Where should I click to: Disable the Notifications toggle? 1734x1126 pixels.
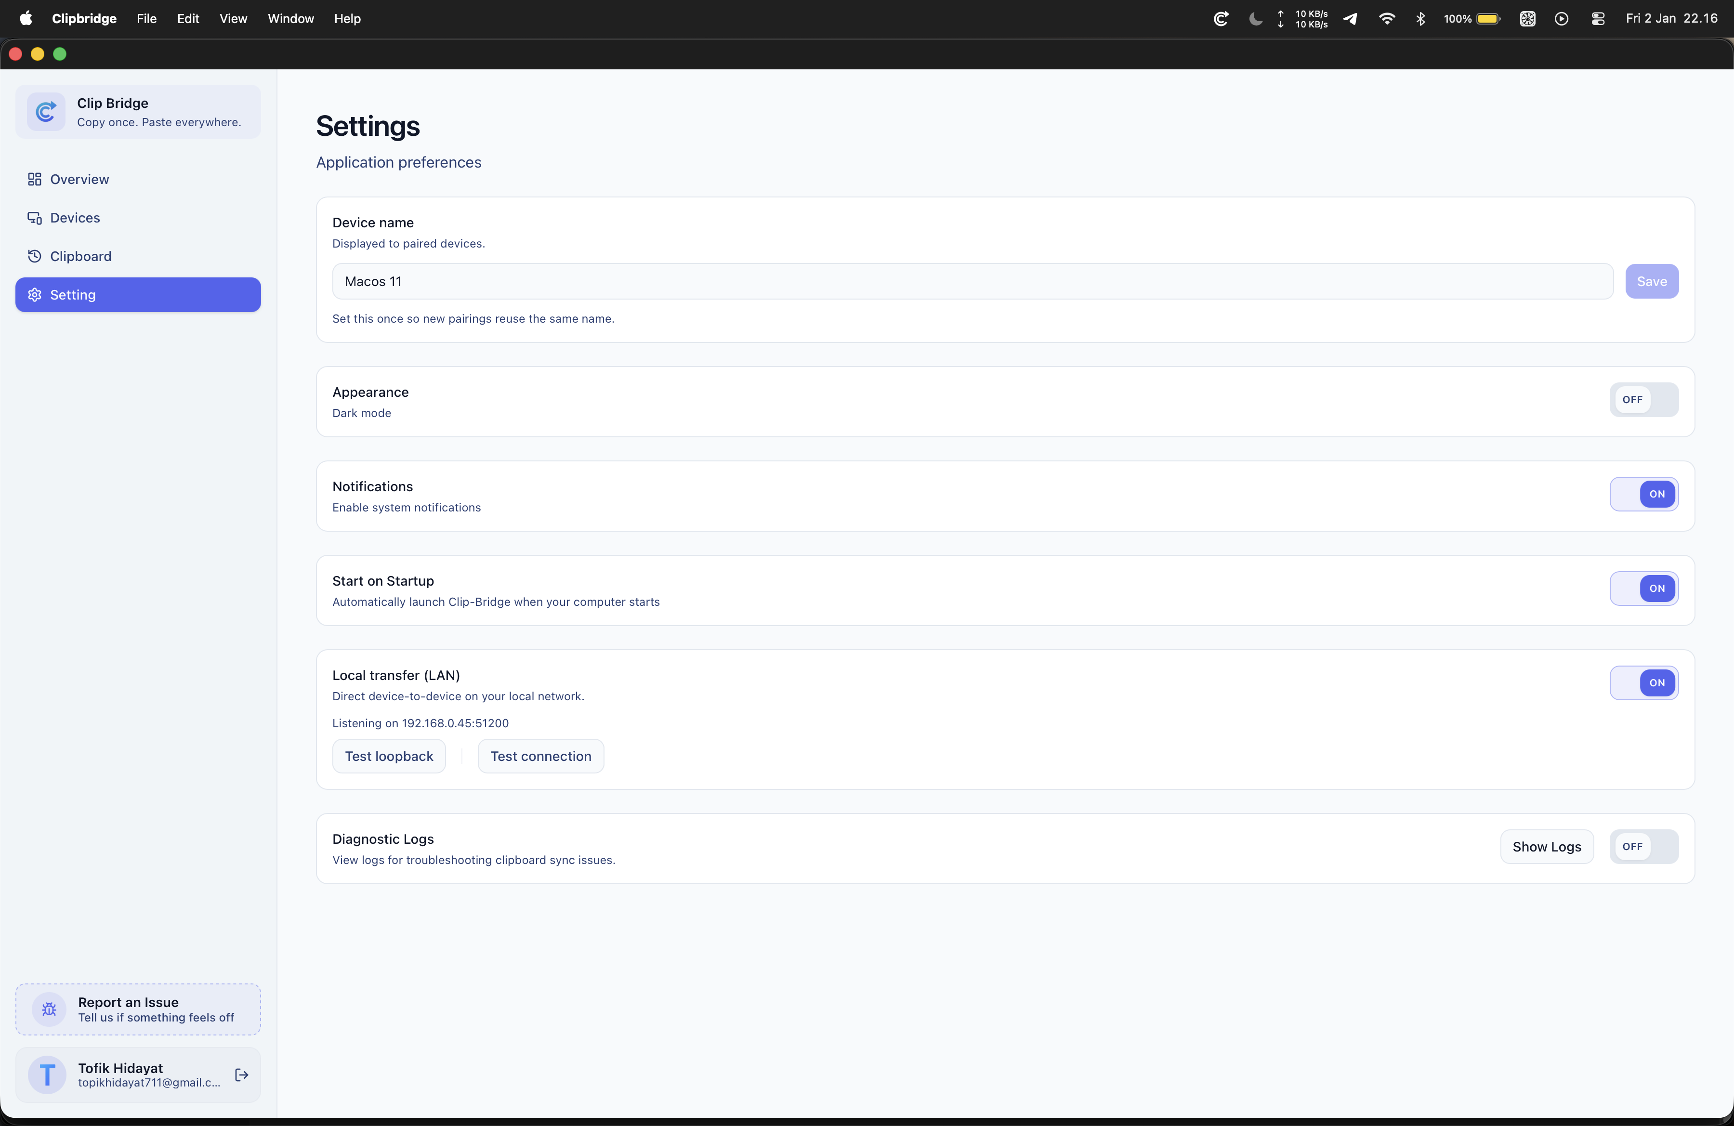(1643, 494)
